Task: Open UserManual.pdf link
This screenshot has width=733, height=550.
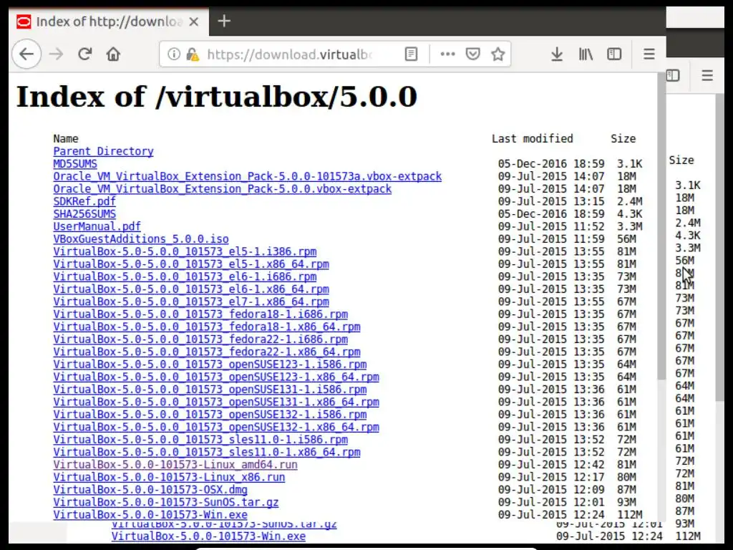Action: (x=97, y=226)
